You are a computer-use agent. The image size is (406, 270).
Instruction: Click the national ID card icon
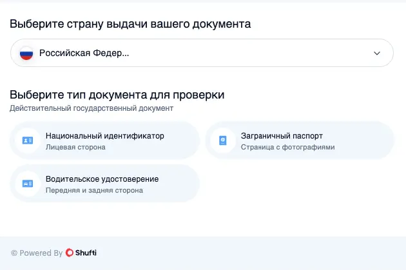(27, 140)
